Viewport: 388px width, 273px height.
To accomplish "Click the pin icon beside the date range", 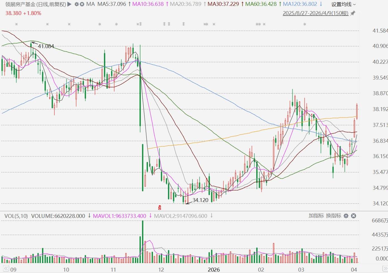I will click(353, 13).
